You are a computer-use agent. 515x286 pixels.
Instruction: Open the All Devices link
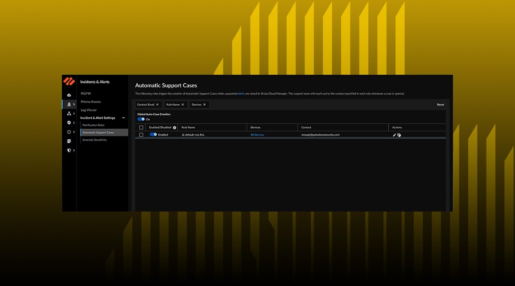point(257,135)
